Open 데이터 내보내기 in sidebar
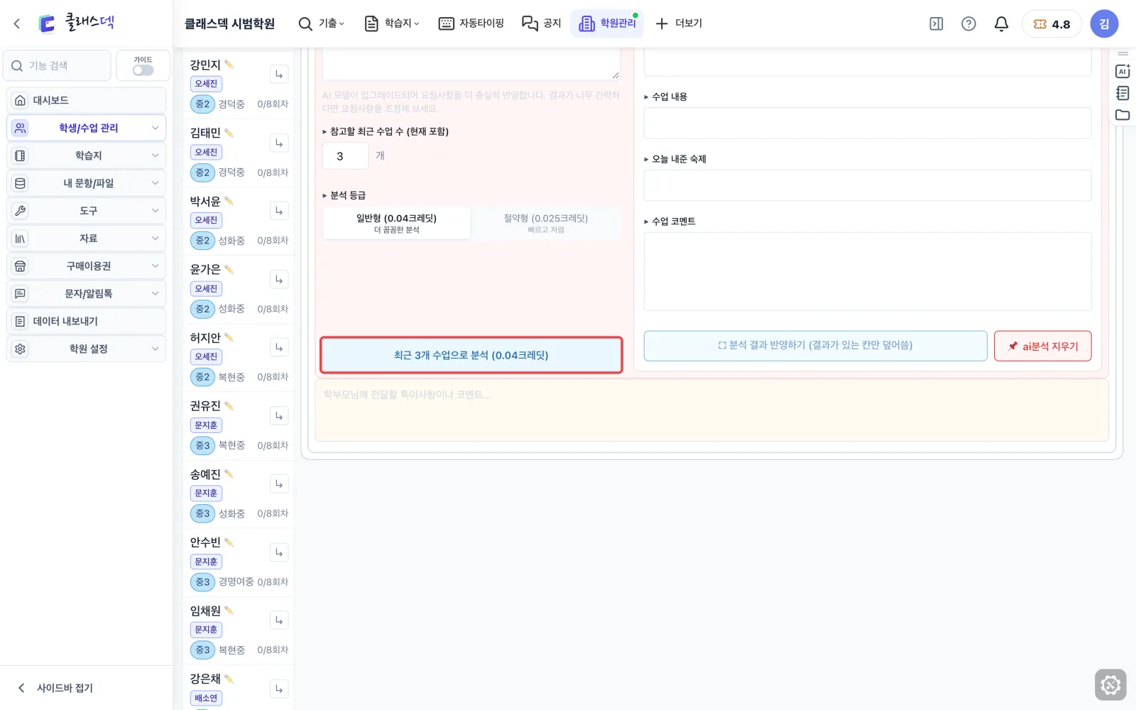Image resolution: width=1136 pixels, height=710 pixels. click(x=87, y=321)
